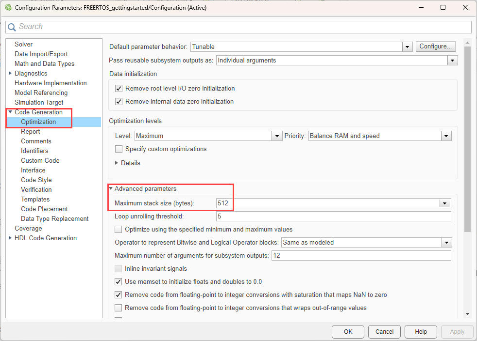Click the Simulink app icon in title bar
The image size is (477, 341).
tap(8, 8)
